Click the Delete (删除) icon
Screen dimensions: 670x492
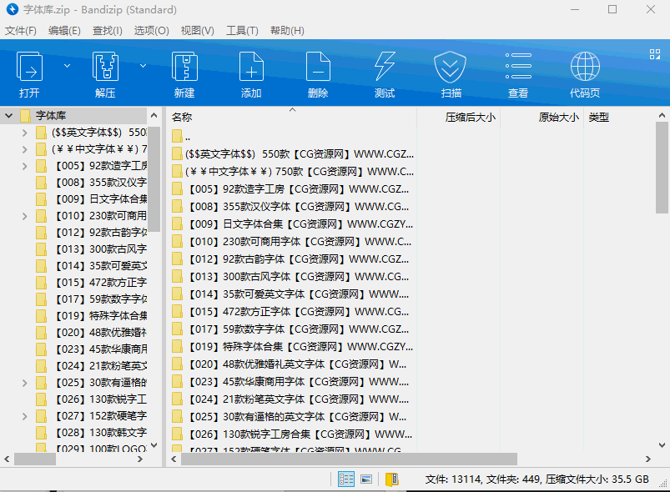[318, 67]
